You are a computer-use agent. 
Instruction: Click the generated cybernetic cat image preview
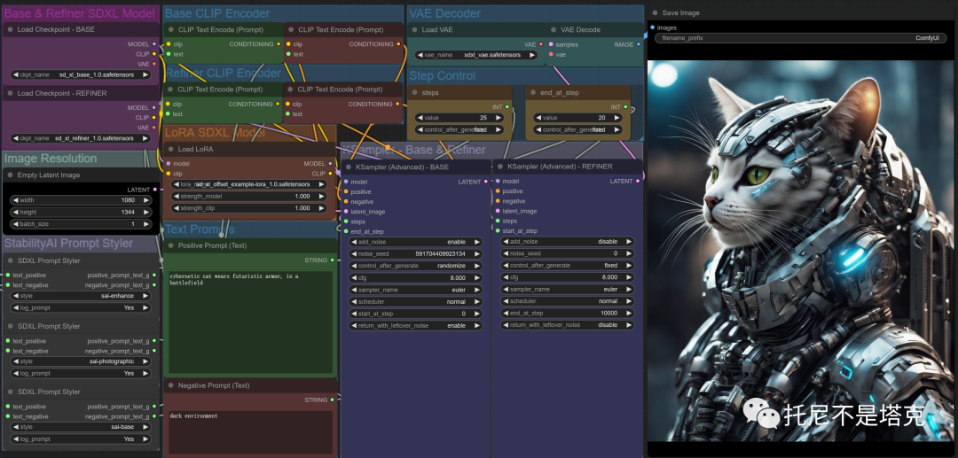[800, 251]
